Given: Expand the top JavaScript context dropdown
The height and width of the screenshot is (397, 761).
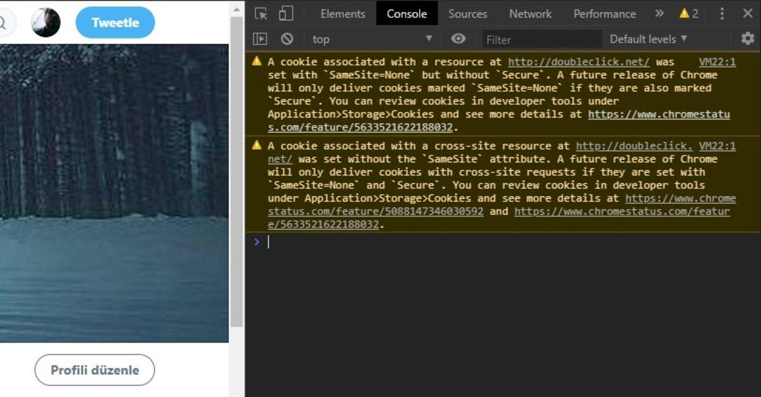Looking at the screenshot, I should 372,39.
